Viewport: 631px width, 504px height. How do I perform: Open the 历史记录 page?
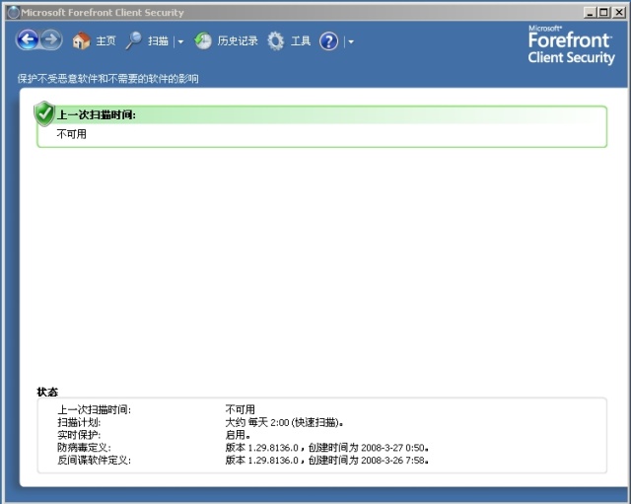[238, 41]
